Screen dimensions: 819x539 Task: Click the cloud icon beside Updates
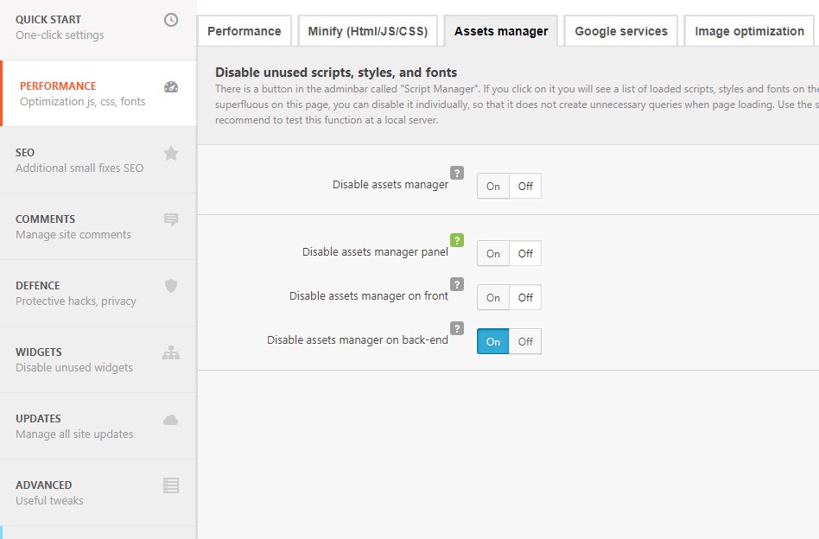pyautogui.click(x=171, y=420)
